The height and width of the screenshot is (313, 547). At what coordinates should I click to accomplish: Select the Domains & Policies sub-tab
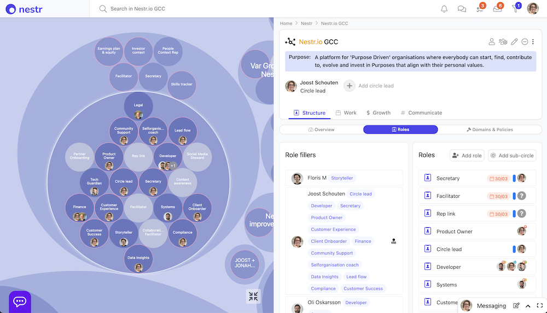tap(490, 129)
